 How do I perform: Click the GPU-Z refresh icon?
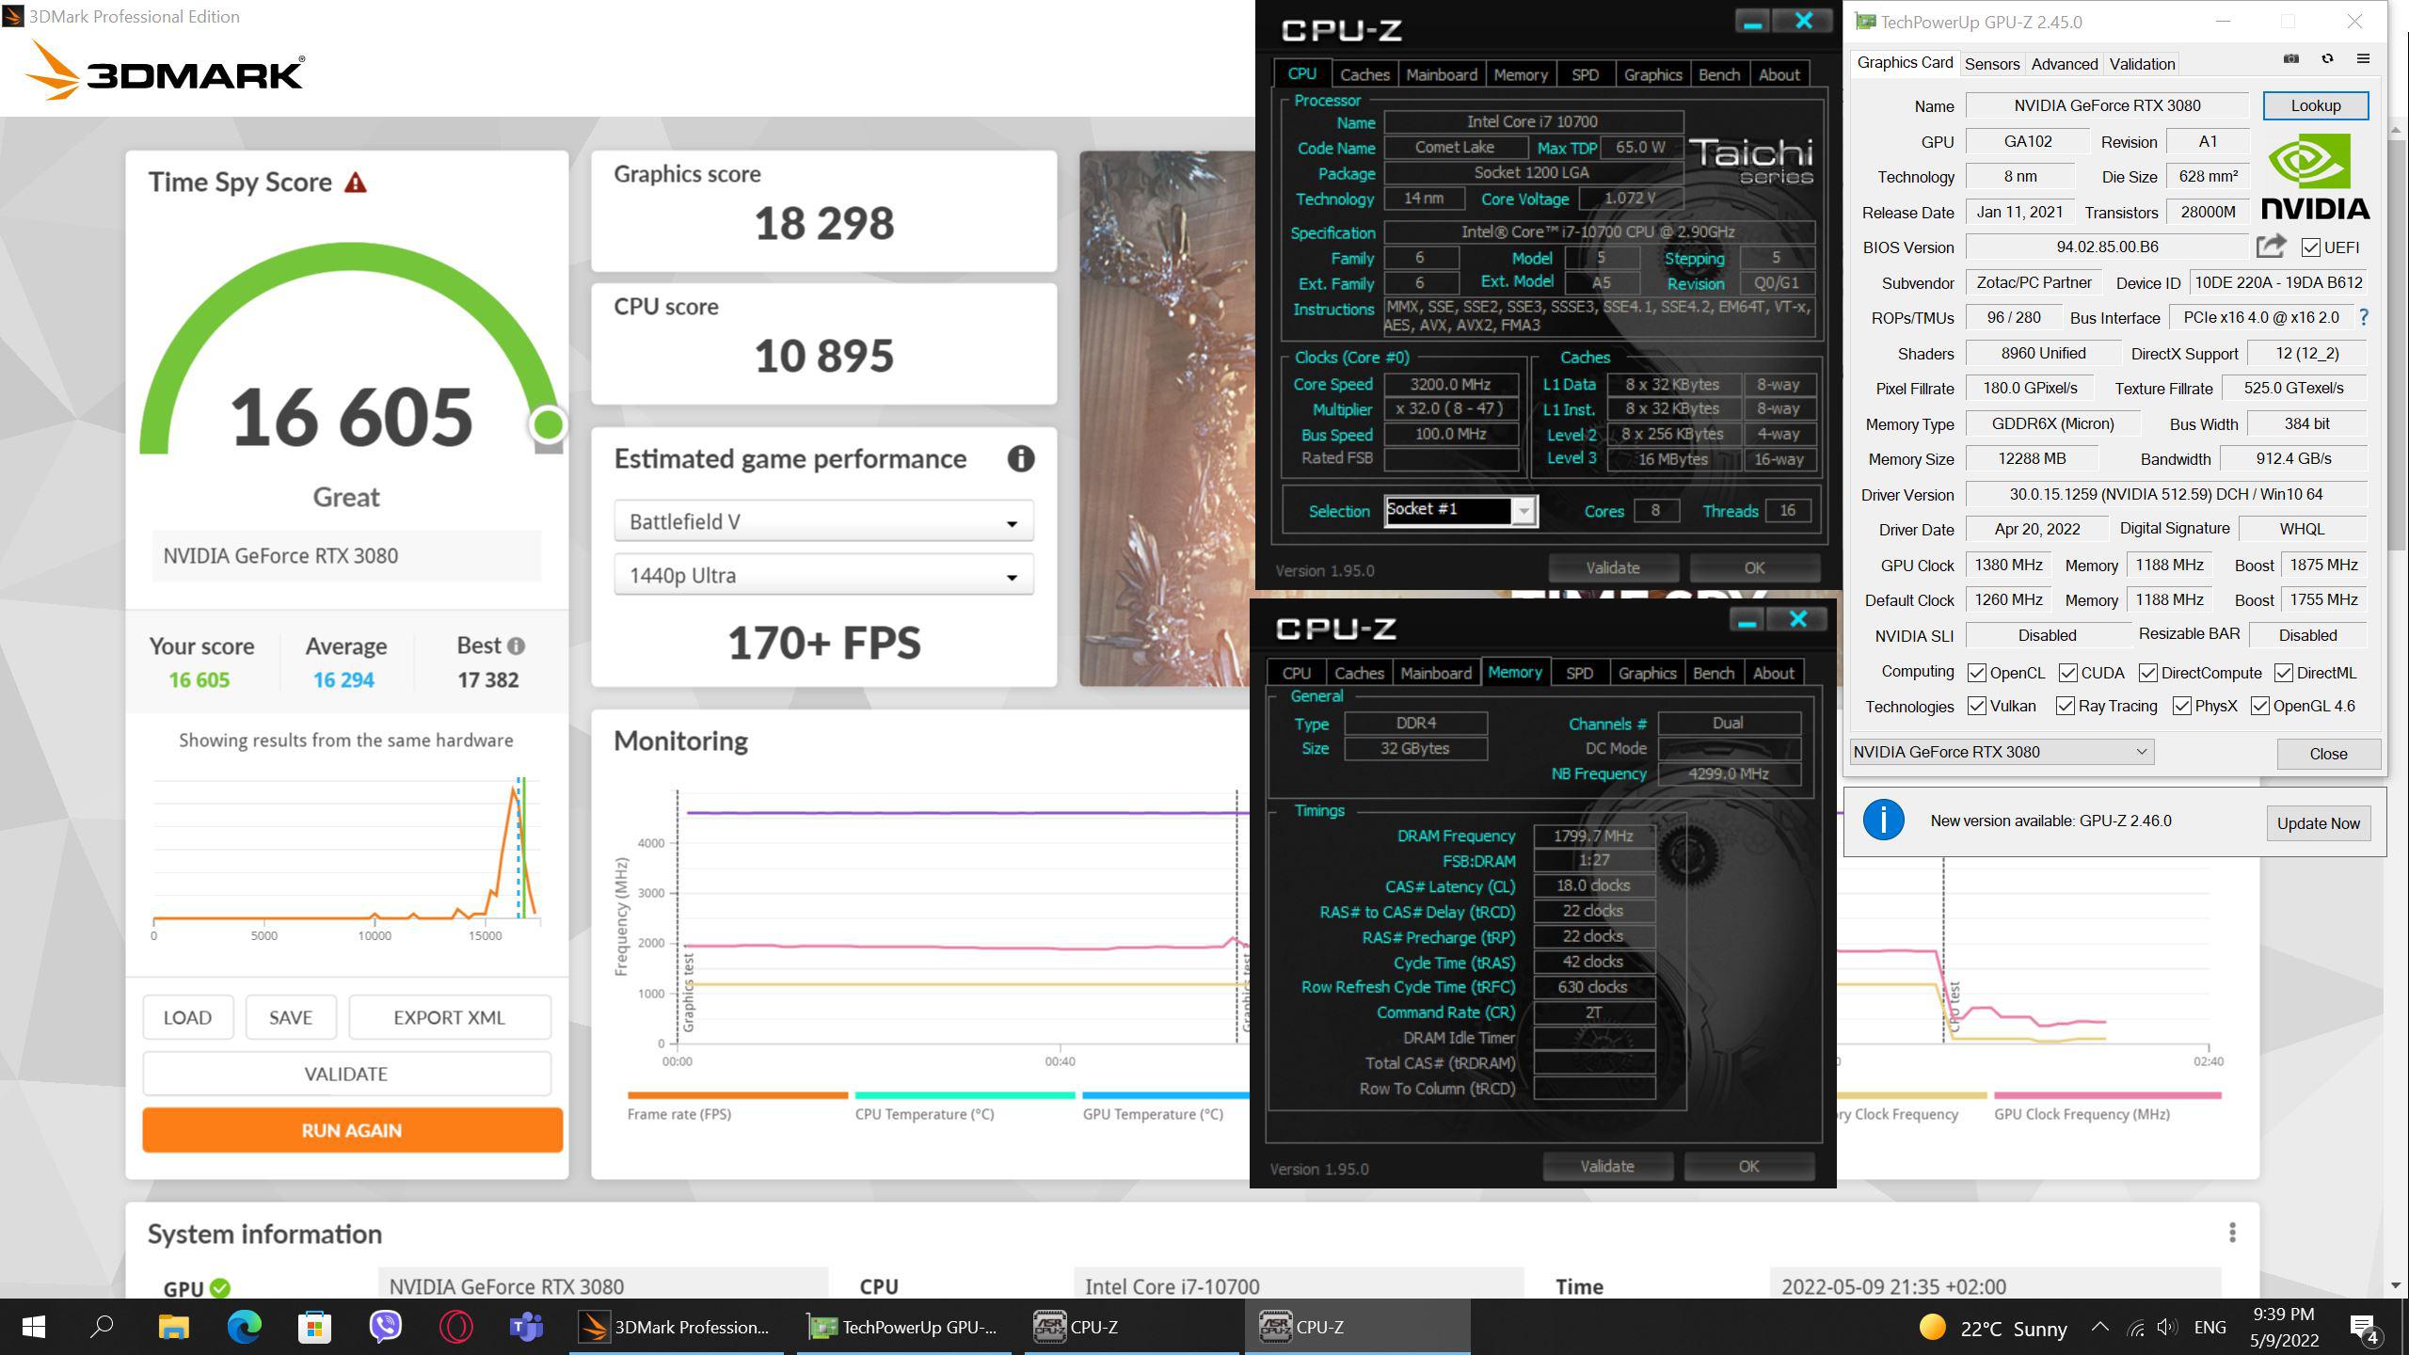pos(2327,59)
